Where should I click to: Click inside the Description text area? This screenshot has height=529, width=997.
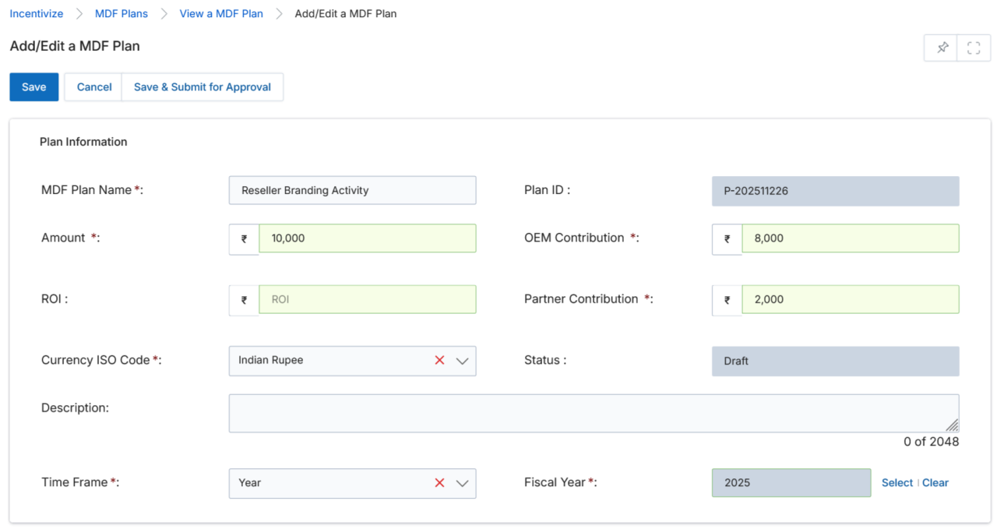pos(594,413)
